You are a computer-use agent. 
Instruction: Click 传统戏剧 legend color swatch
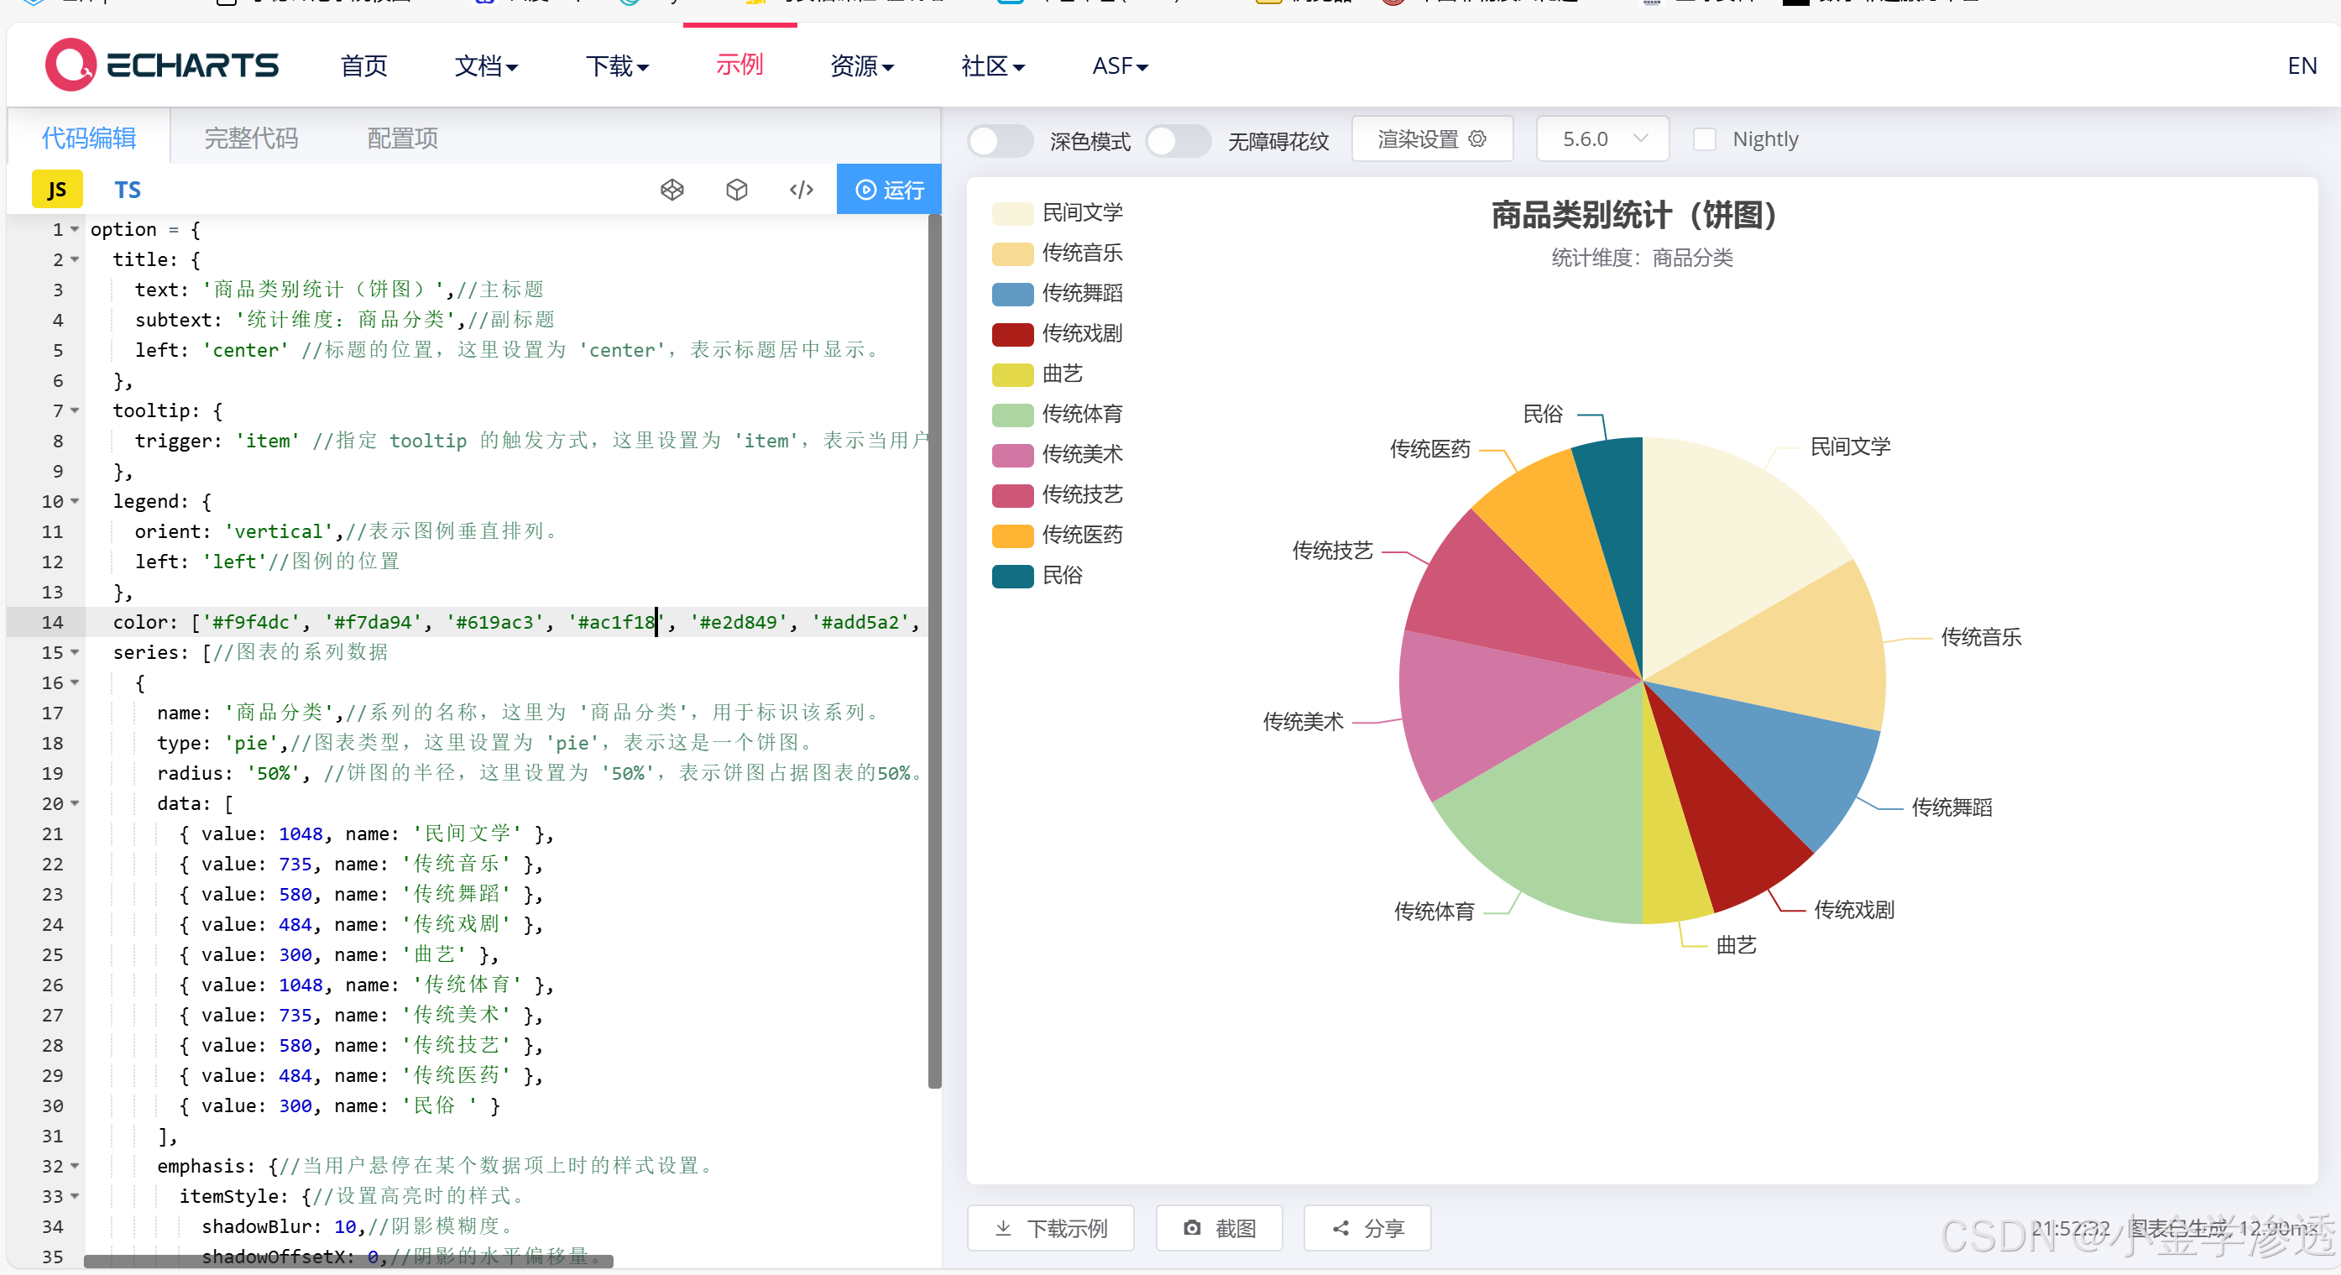(1012, 333)
